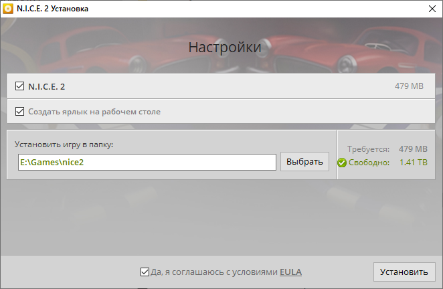Click the 'Да, я соглашаюсь с условиями' text
This screenshot has height=289, width=443.
214,272
